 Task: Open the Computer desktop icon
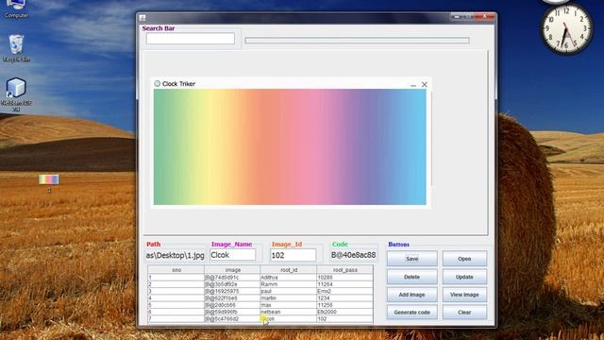pos(16,8)
